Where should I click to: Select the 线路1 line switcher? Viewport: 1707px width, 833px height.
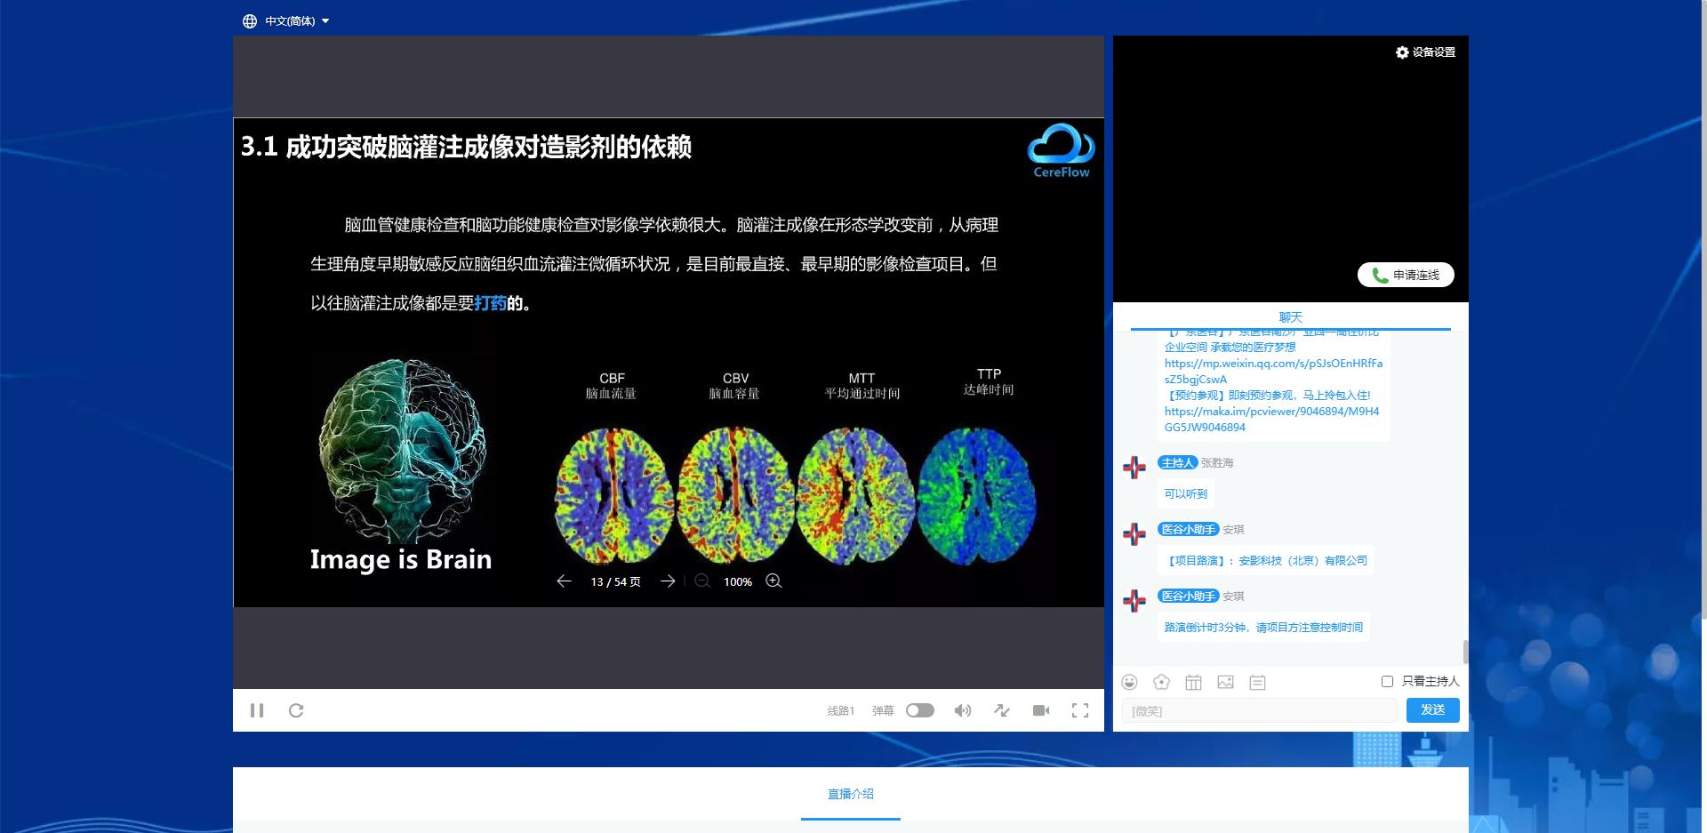[840, 710]
